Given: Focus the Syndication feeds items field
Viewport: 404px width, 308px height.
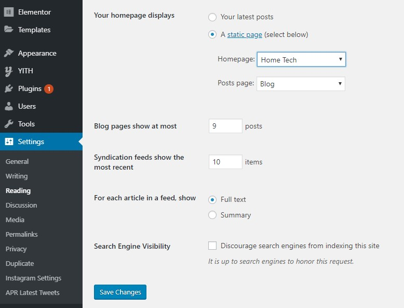Looking at the screenshot, I should click(225, 162).
